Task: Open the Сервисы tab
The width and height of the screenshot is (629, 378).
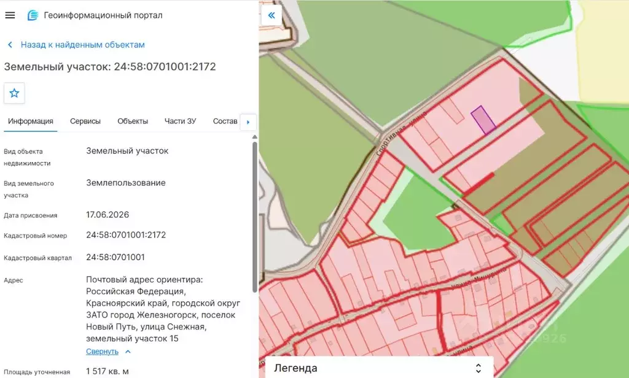Action: (85, 121)
